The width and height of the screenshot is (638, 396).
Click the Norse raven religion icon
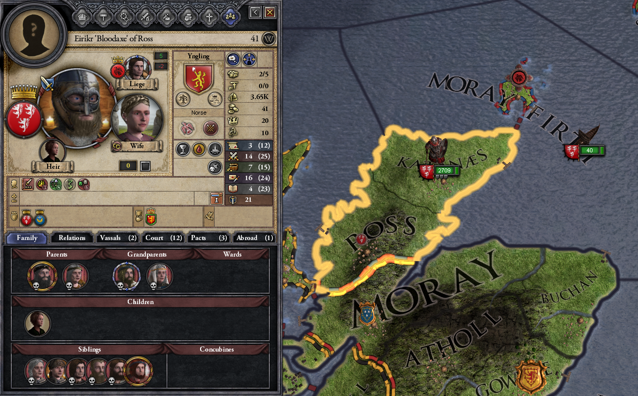pos(187,128)
